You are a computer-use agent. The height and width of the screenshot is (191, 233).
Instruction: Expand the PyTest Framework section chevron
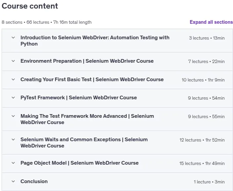click(x=13, y=98)
